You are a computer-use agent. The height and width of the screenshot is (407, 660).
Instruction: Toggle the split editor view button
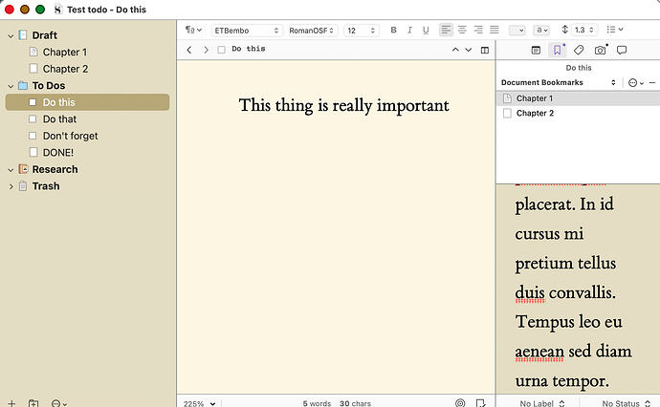click(x=485, y=50)
